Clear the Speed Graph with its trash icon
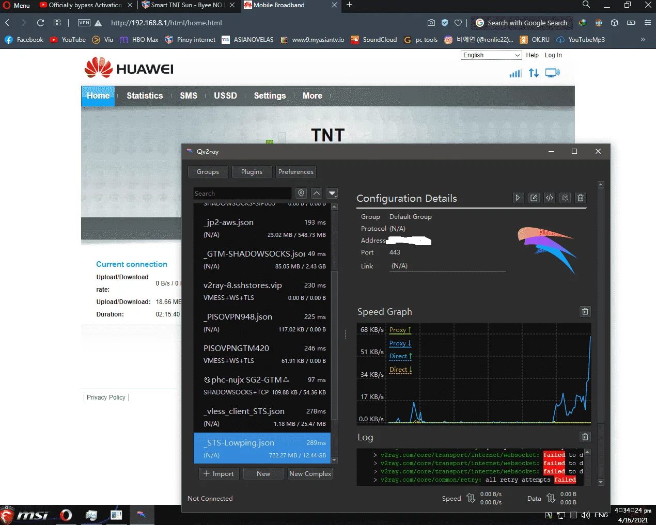This screenshot has height=525, width=656. coord(585,311)
